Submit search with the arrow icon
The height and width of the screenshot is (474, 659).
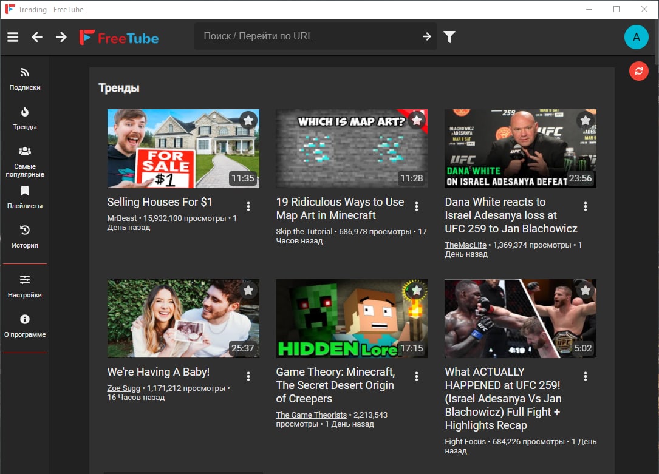tap(426, 36)
